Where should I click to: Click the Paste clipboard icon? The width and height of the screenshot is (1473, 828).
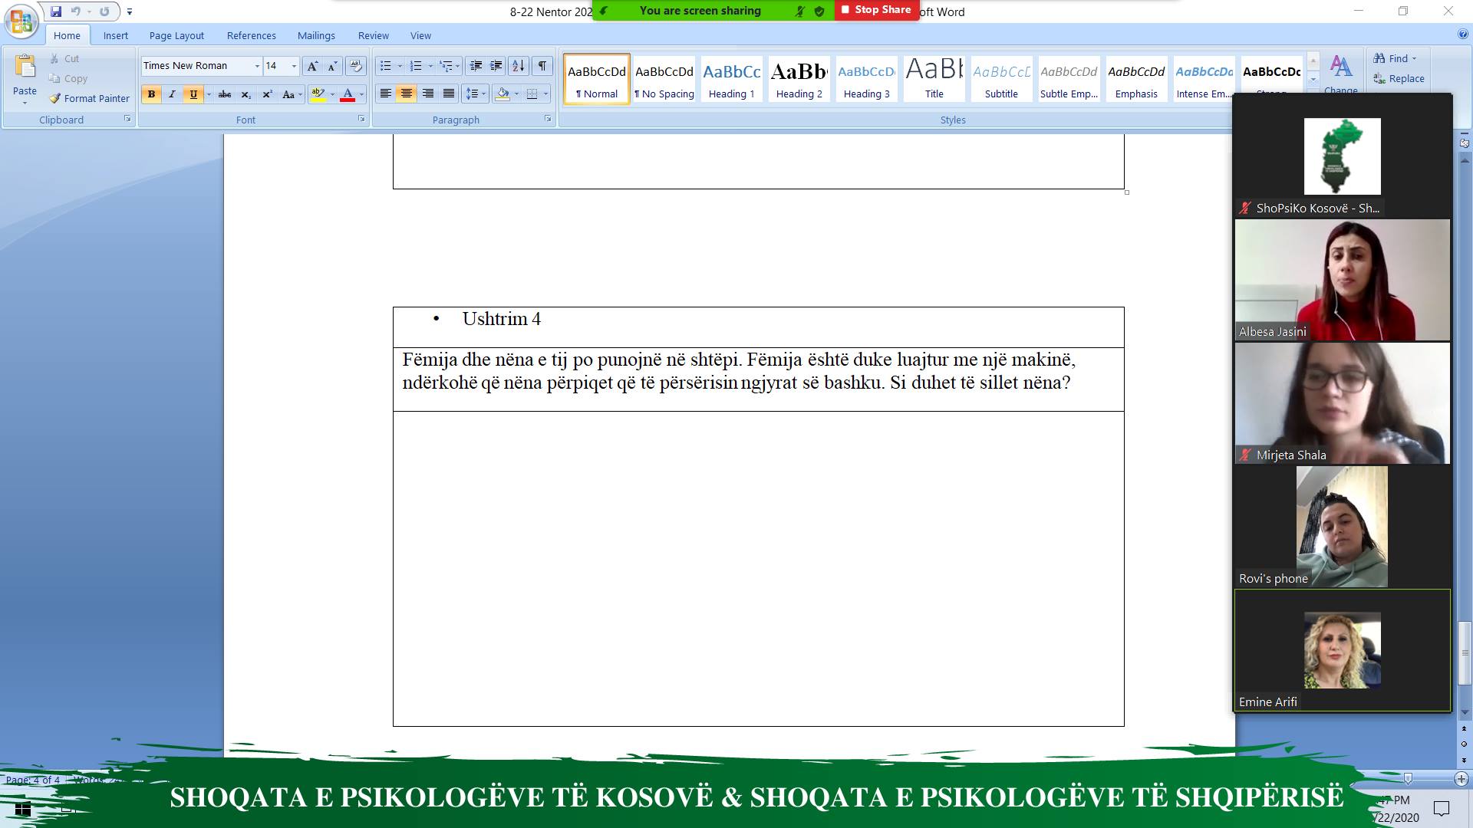[x=25, y=67]
